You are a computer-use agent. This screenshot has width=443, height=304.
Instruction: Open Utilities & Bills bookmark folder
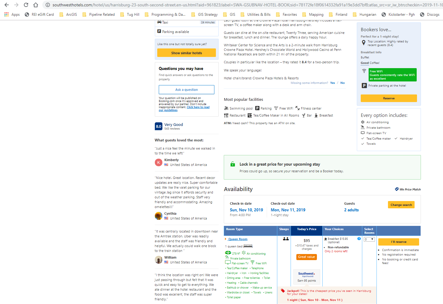click(x=256, y=15)
